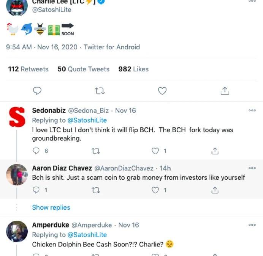Share Sedonabiz's comment
Image resolution: width=263 pixels, height=256 pixels.
(x=215, y=151)
